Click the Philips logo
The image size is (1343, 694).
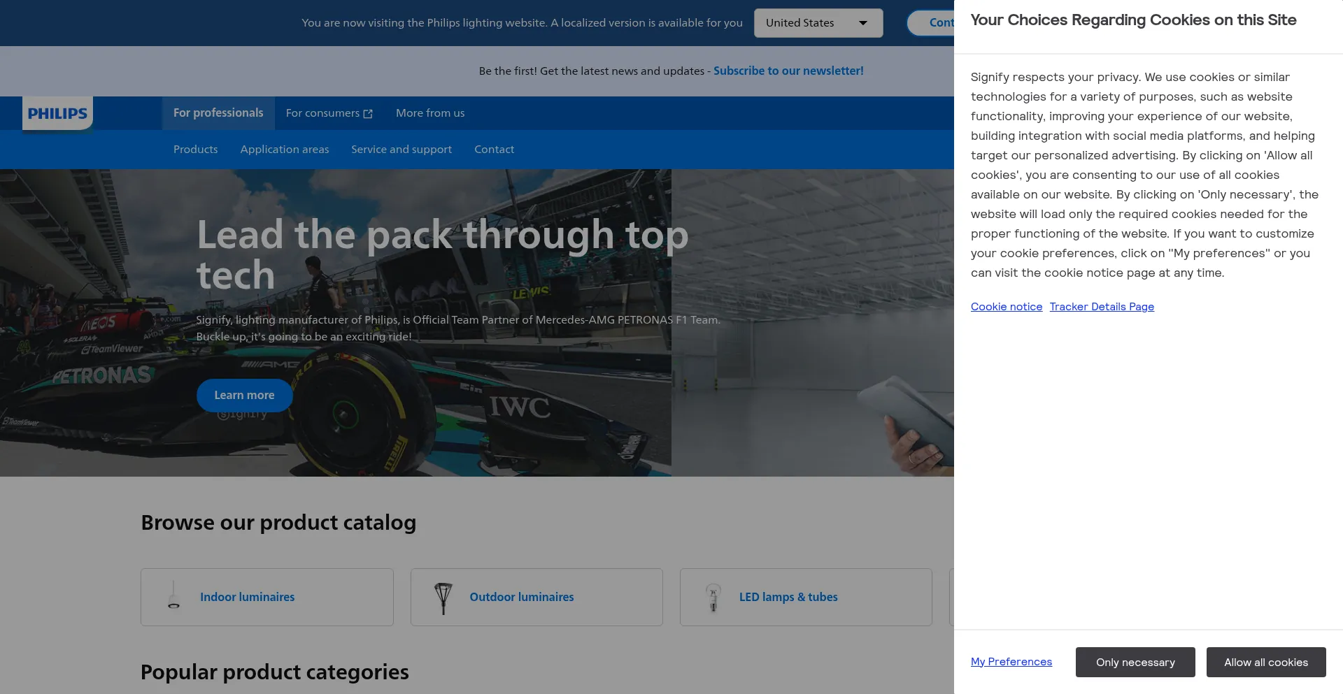tap(57, 113)
